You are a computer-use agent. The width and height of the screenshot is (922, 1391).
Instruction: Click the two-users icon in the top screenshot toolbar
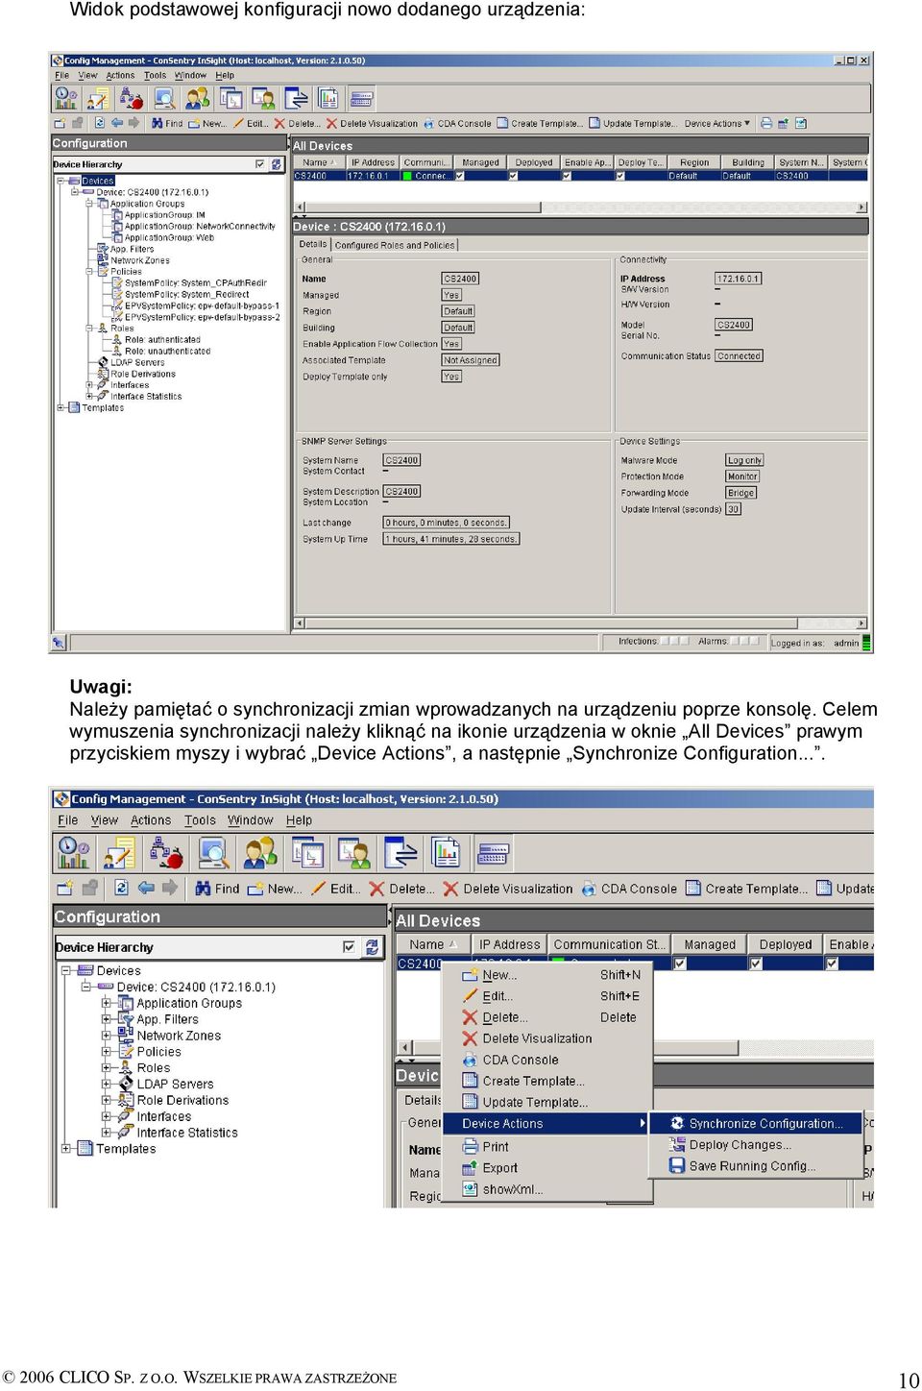pos(198,98)
